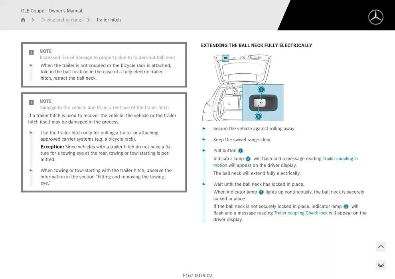Click the exclamation icon of the folded-out ball neck note
The image size is (395, 279).
coord(31,52)
